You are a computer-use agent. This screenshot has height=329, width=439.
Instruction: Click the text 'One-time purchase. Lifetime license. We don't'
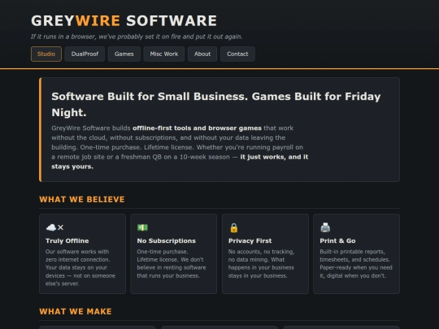point(170,256)
